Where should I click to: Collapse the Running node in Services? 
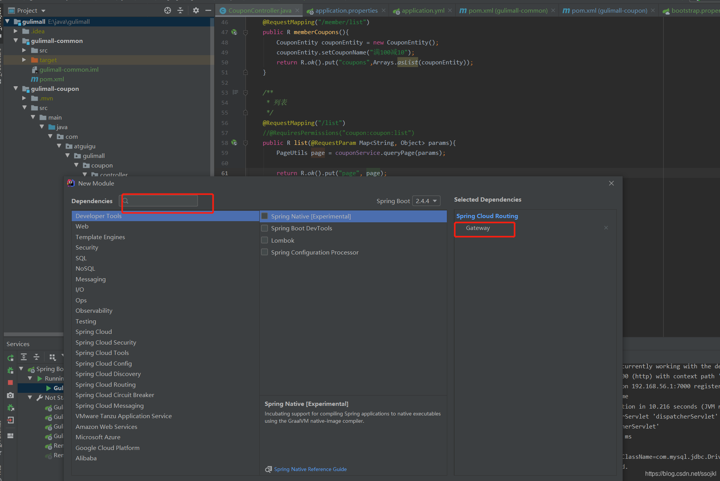30,378
